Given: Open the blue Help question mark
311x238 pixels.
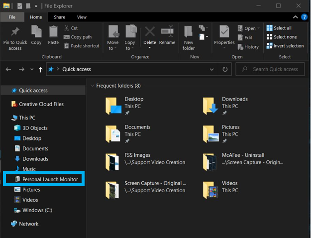Looking at the screenshot, I should pos(304,17).
